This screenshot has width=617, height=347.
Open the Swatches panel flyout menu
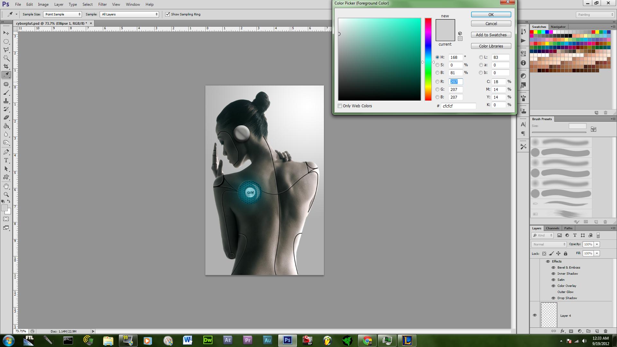(x=613, y=27)
